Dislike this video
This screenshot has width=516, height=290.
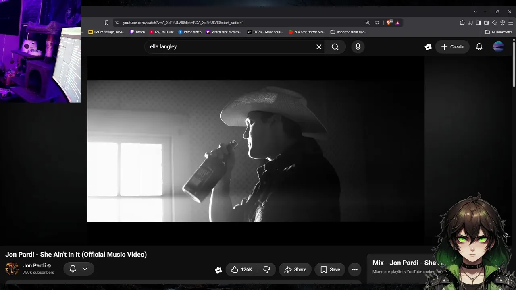coord(266,269)
